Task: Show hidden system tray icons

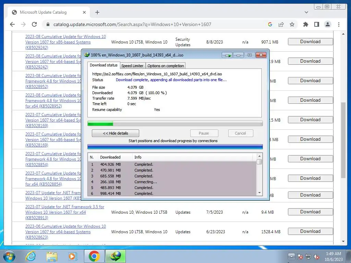Action: click(x=291, y=256)
